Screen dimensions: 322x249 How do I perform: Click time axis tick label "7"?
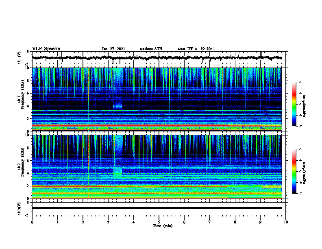coord(210,222)
